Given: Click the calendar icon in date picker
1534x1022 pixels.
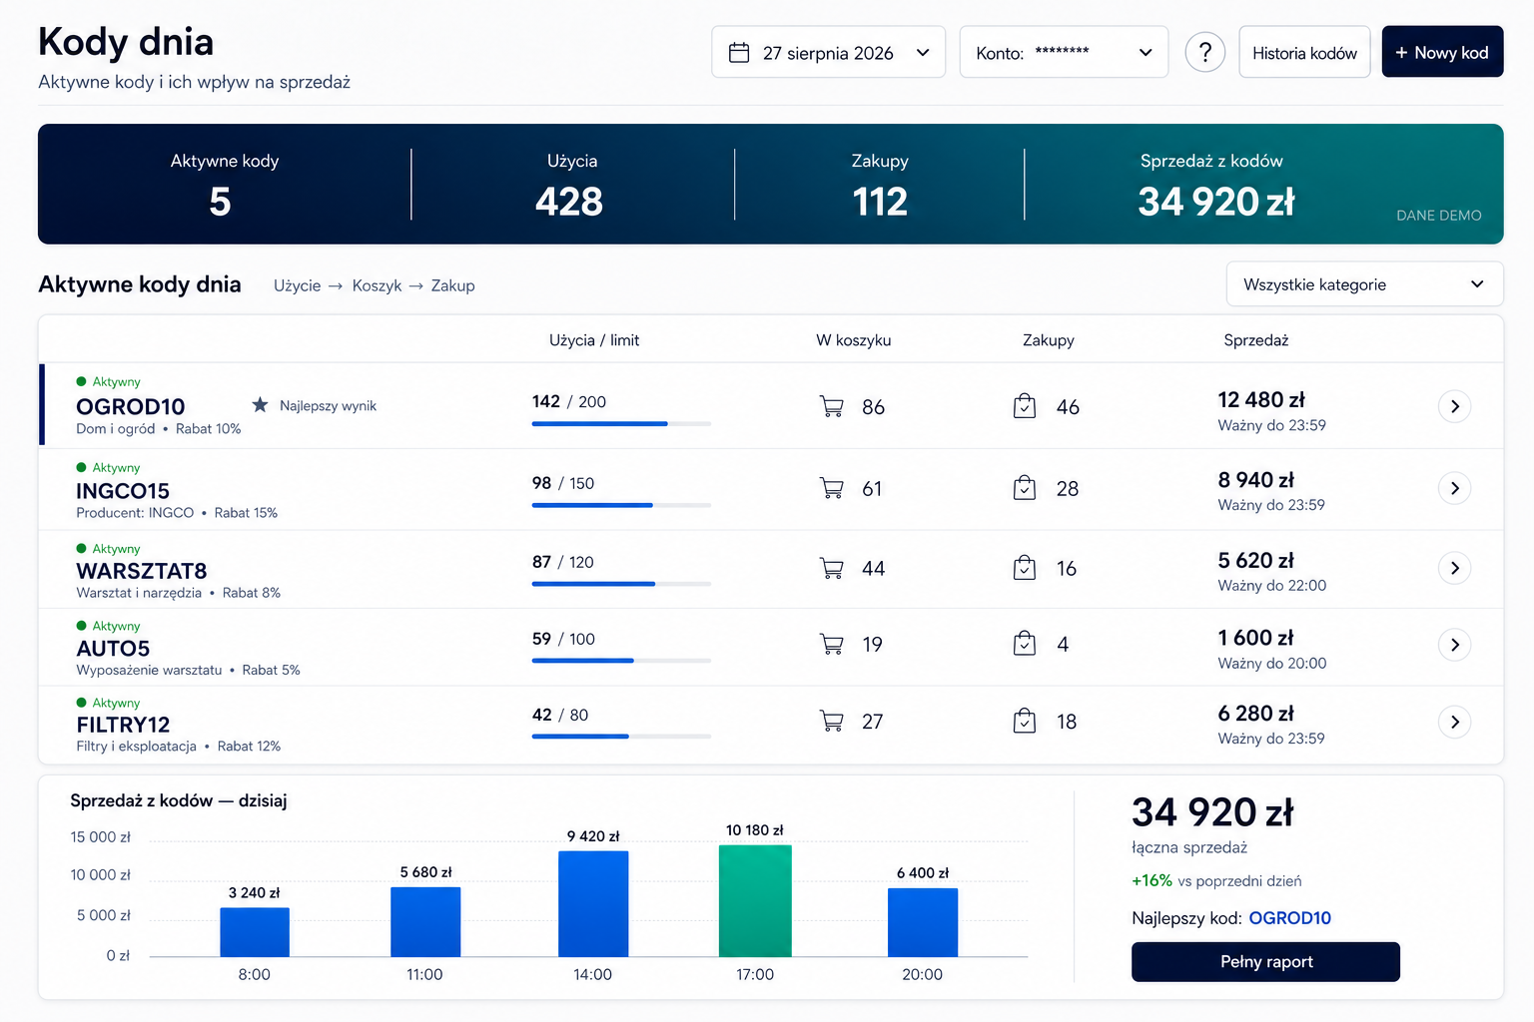Looking at the screenshot, I should (739, 53).
